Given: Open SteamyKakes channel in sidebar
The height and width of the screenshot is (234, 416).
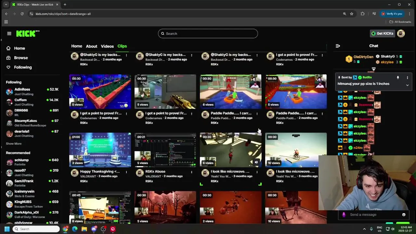Looking at the screenshot, I should [32, 123].
